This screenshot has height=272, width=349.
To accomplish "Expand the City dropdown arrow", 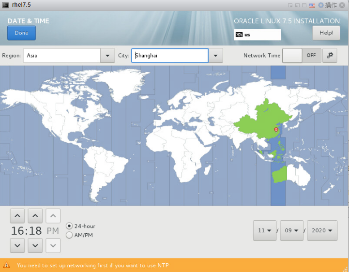I will click(215, 56).
